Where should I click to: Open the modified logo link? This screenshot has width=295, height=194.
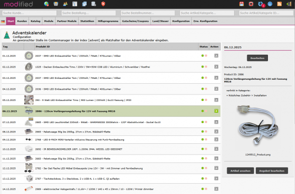tap(19, 4)
